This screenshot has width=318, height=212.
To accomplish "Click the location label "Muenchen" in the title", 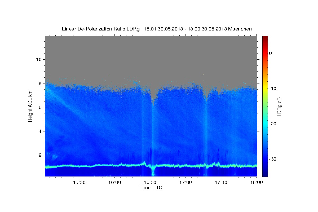I will [240, 29].
